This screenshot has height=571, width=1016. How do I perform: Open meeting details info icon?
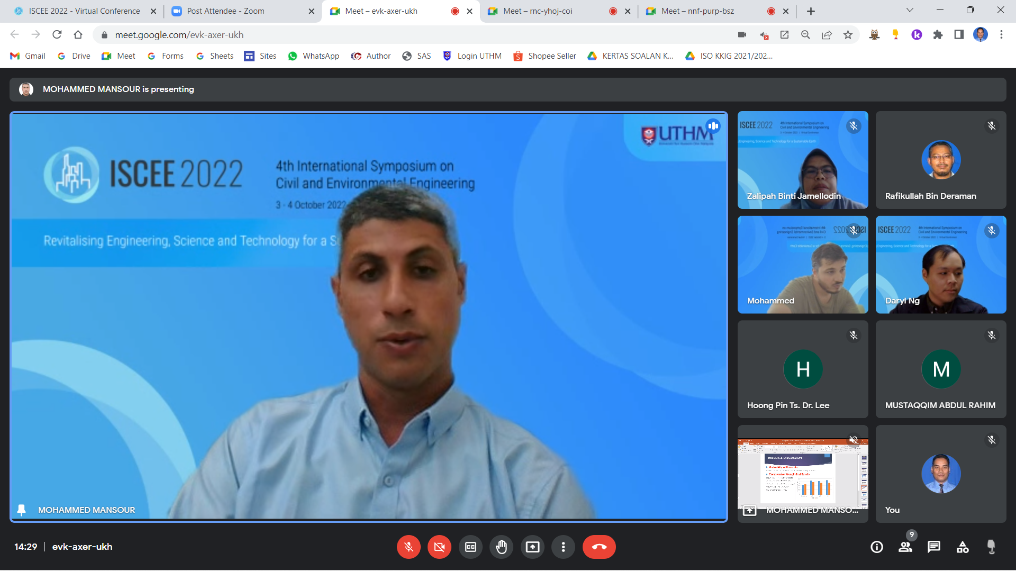(x=877, y=547)
